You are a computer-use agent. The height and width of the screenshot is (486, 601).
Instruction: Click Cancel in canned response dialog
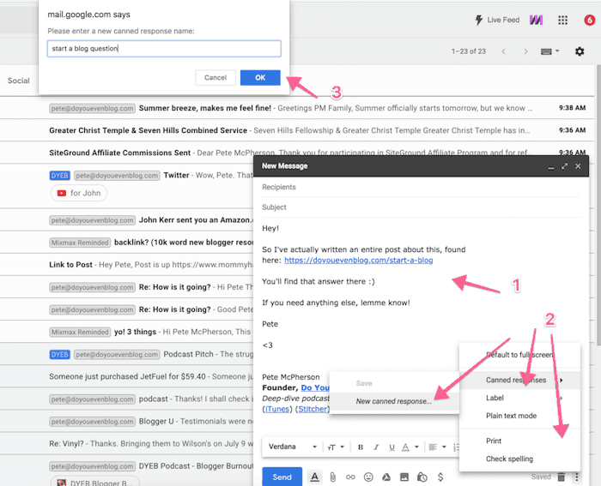216,78
